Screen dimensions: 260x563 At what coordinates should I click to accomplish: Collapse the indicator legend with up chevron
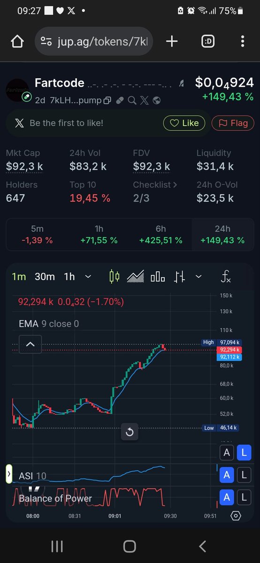30,344
